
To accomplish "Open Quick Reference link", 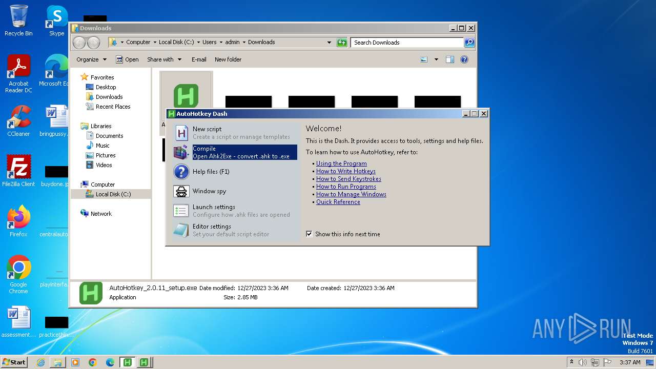I will coord(338,202).
